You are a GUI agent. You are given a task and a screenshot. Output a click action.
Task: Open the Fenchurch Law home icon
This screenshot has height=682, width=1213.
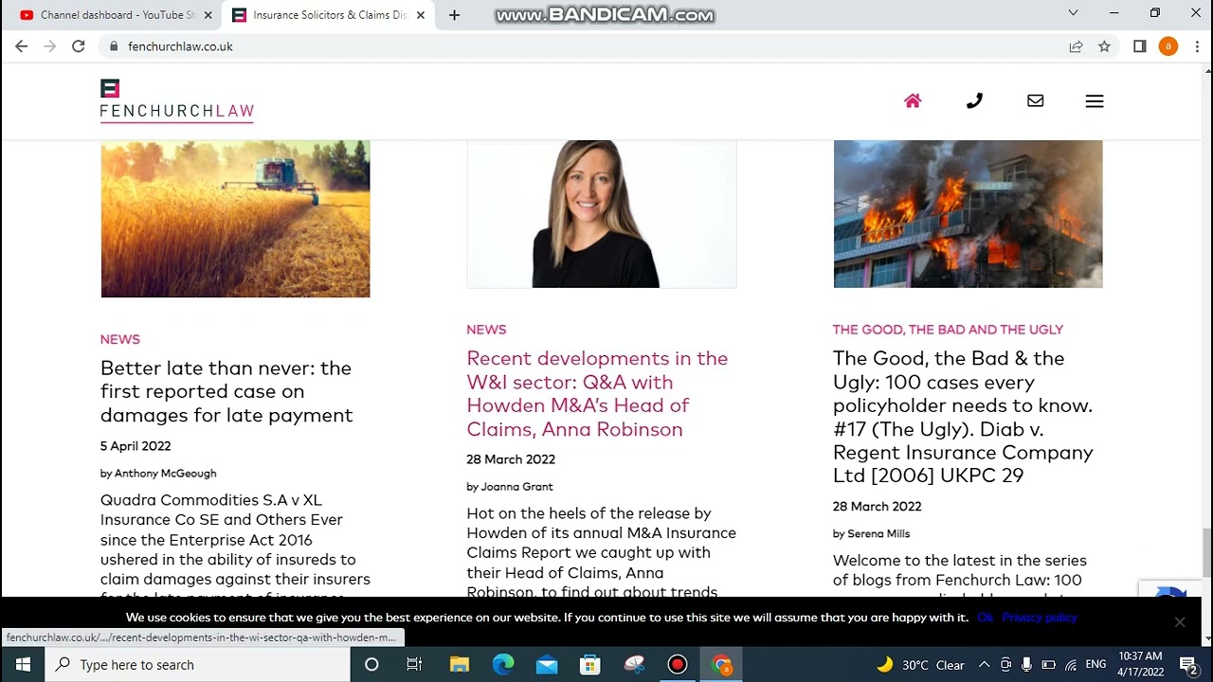913,100
